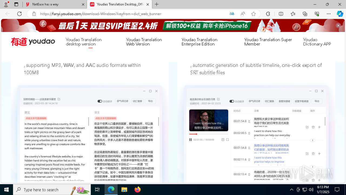346x195 pixels.
Task: Click the 00:02:11.6 timestamp
Action: click(x=240, y=160)
